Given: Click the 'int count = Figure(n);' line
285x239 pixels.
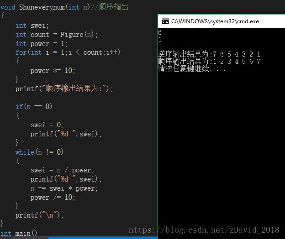Looking at the screenshot, I should point(57,35).
